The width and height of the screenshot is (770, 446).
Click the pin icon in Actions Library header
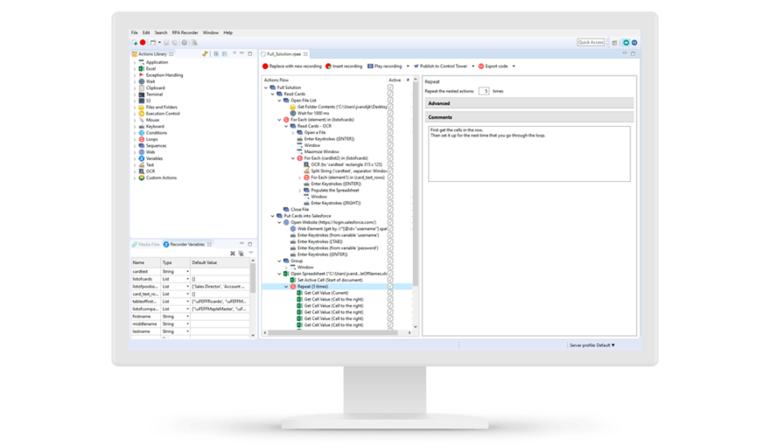point(205,54)
